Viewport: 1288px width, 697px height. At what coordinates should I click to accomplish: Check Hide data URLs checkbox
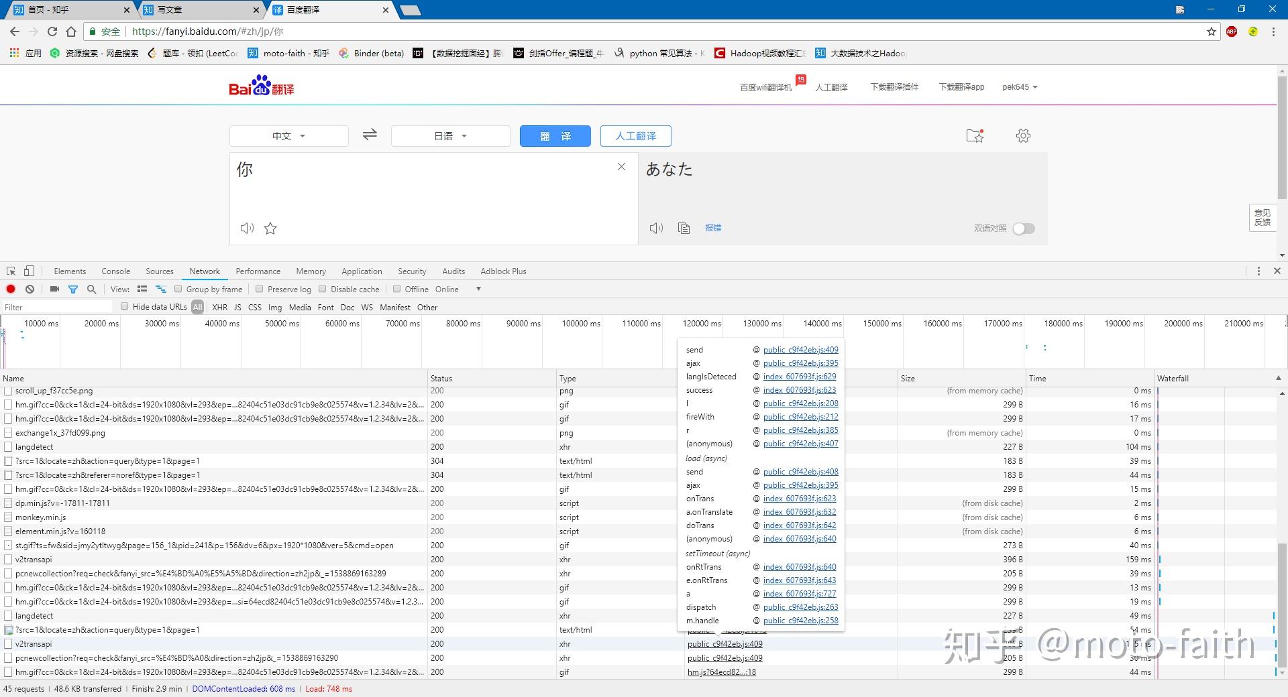coord(124,306)
